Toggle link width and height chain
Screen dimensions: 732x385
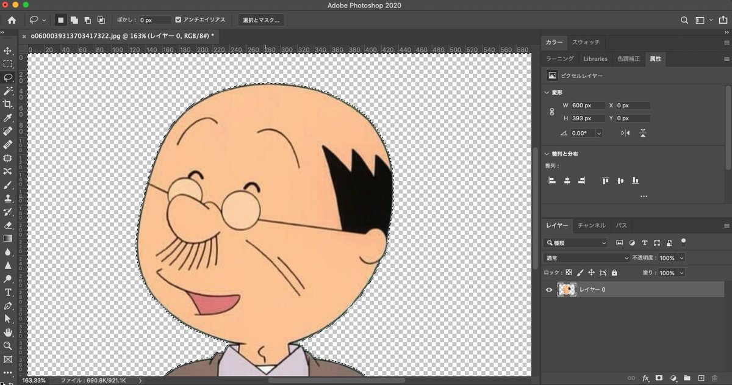(551, 112)
